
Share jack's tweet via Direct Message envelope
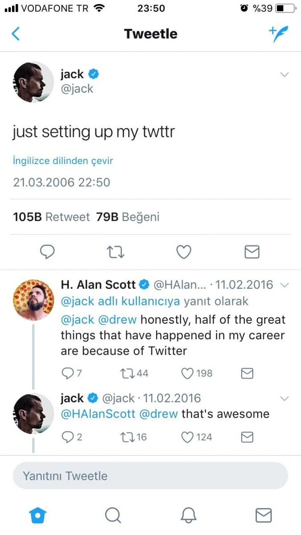tap(252, 252)
